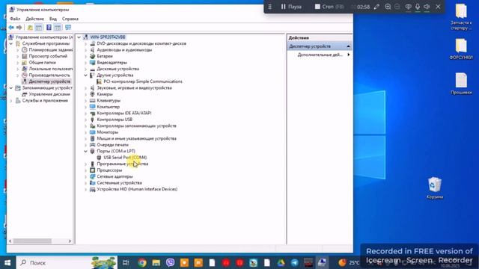Open Task View in the taskbar

click(x=126, y=262)
